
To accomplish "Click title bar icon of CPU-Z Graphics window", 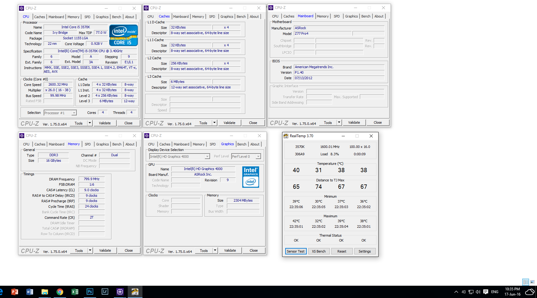I will [147, 136].
